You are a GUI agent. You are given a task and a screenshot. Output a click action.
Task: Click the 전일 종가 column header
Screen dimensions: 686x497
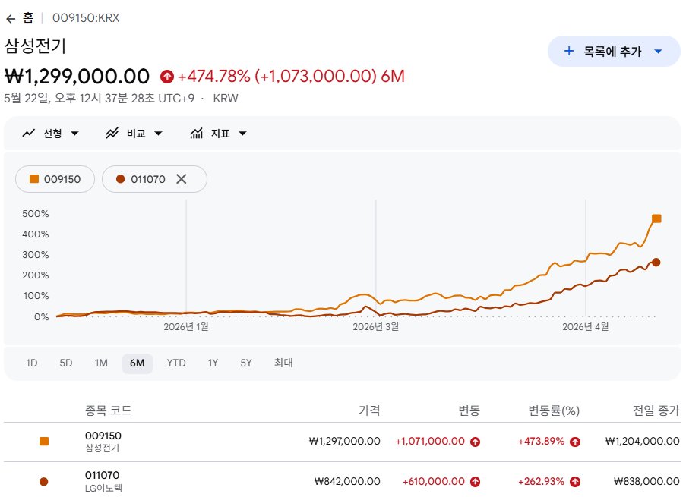click(x=656, y=410)
